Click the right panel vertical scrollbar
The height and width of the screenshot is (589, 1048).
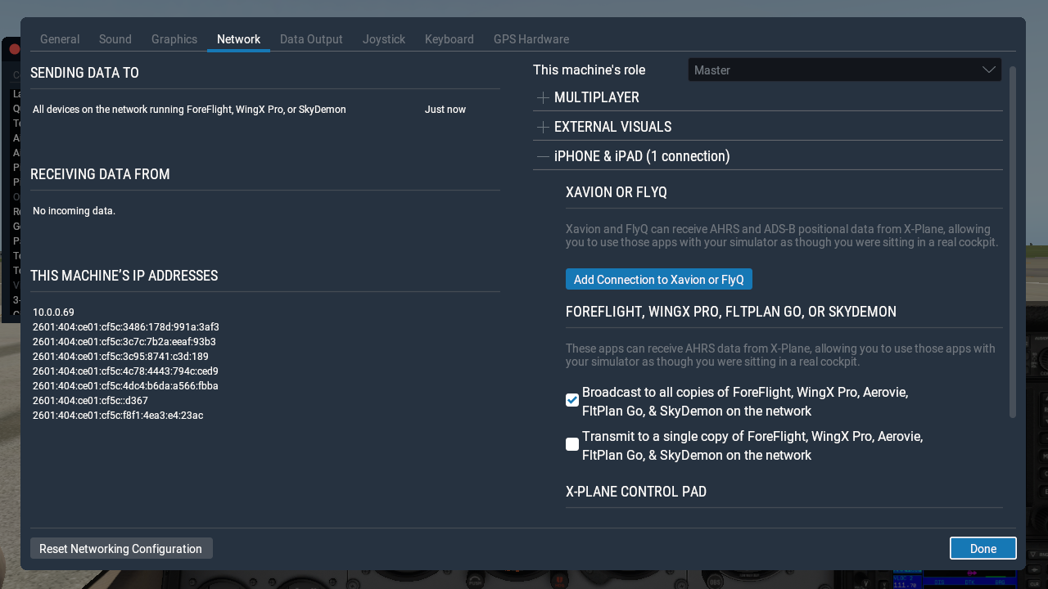(1013, 245)
